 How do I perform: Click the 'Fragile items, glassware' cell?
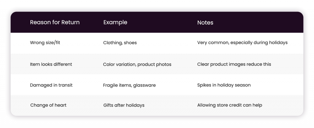click(x=129, y=85)
